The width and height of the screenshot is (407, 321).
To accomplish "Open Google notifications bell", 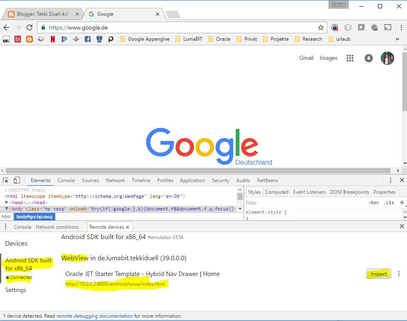I will point(369,58).
